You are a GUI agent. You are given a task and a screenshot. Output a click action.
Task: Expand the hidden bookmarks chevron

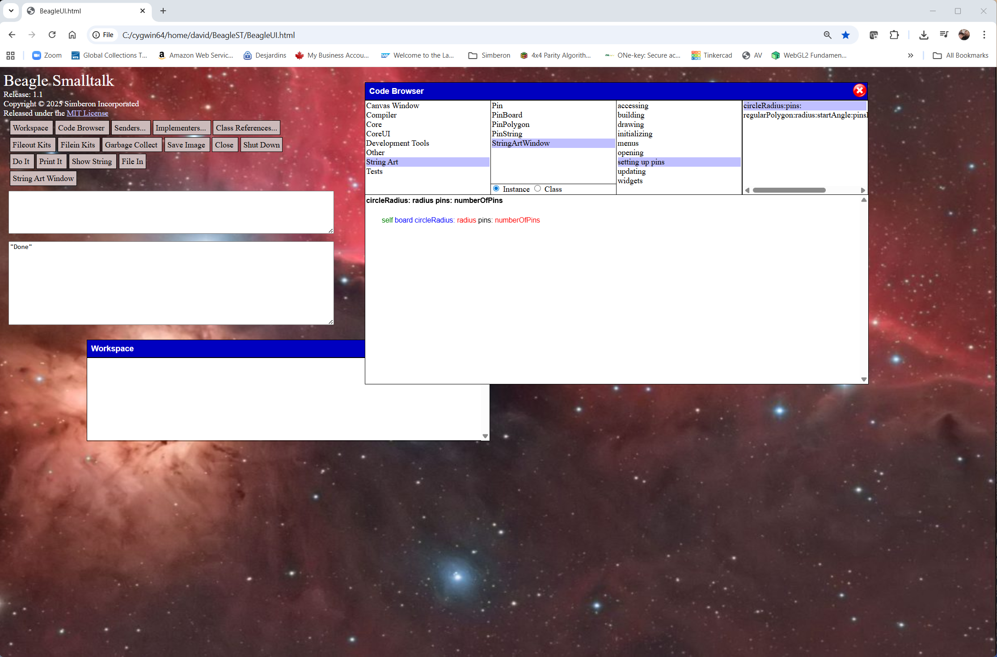(910, 55)
